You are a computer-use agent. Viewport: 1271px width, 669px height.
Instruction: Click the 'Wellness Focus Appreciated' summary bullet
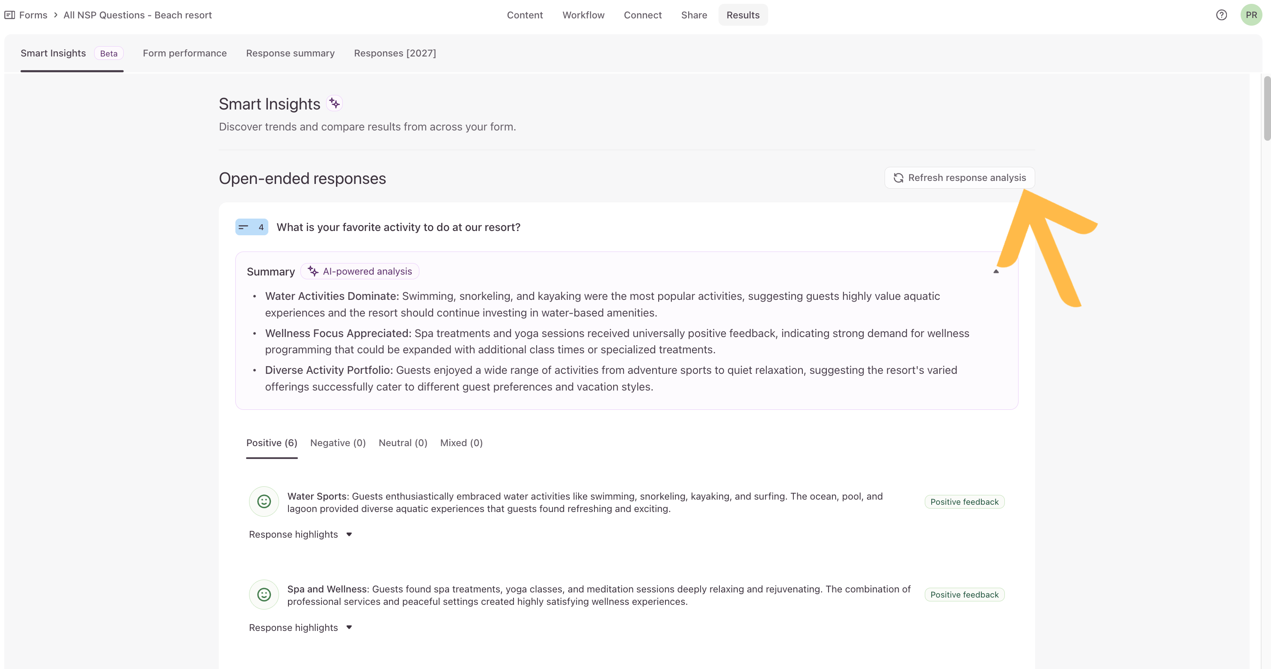[x=617, y=342]
